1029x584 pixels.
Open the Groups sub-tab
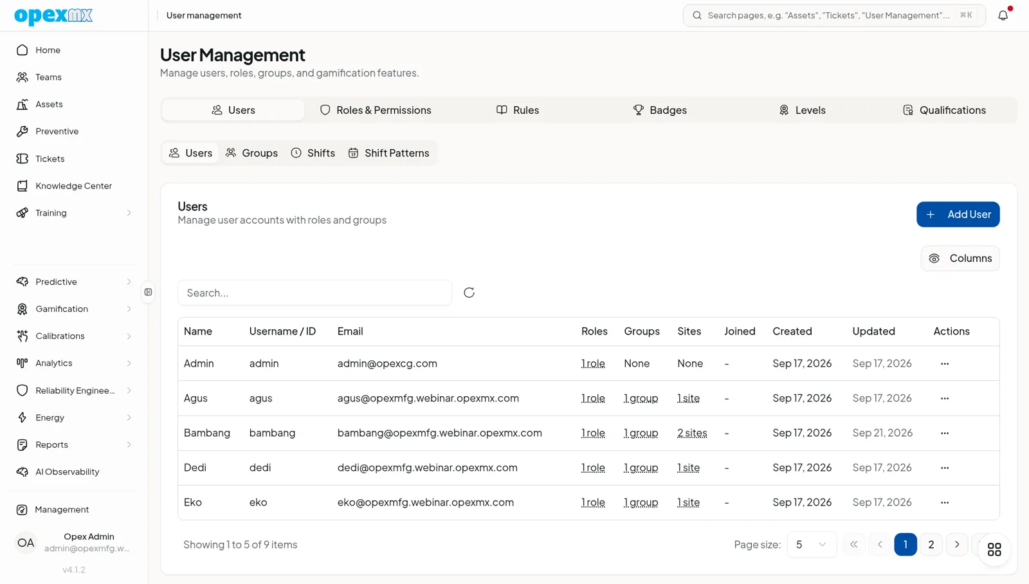click(251, 153)
